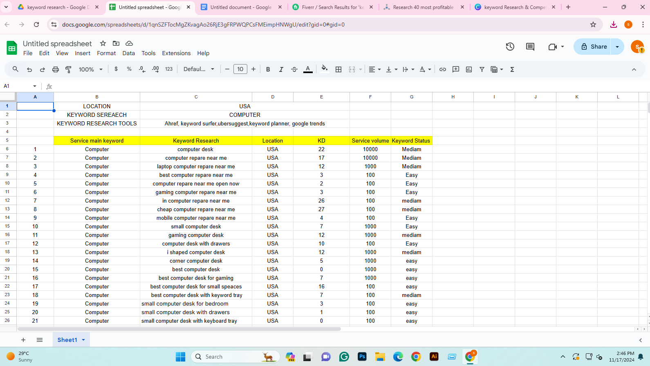Expand the font family dropdown
Viewport: 650px width, 366px height.
pos(199,69)
